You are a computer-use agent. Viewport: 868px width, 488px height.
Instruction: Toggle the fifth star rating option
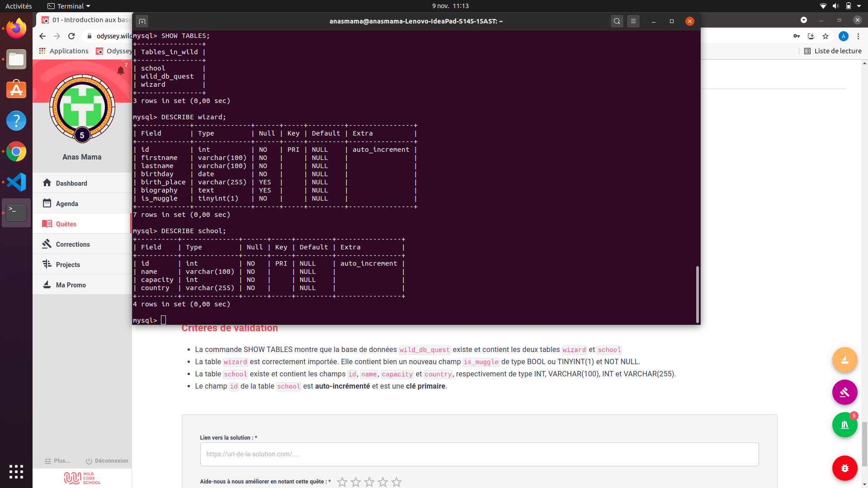pyautogui.click(x=396, y=481)
